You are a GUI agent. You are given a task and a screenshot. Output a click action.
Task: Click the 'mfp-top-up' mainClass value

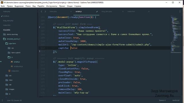tap(81, 93)
